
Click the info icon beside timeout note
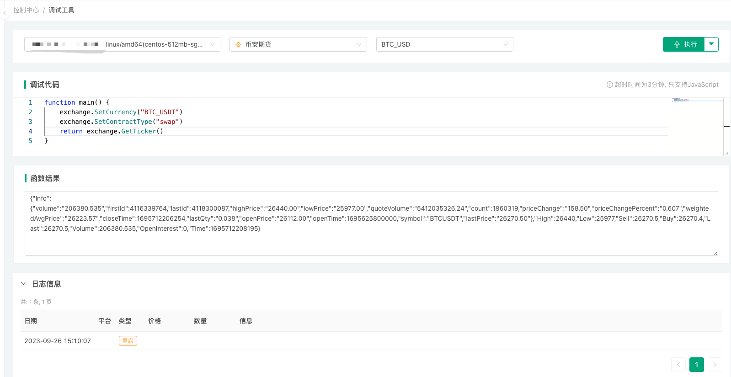click(609, 85)
